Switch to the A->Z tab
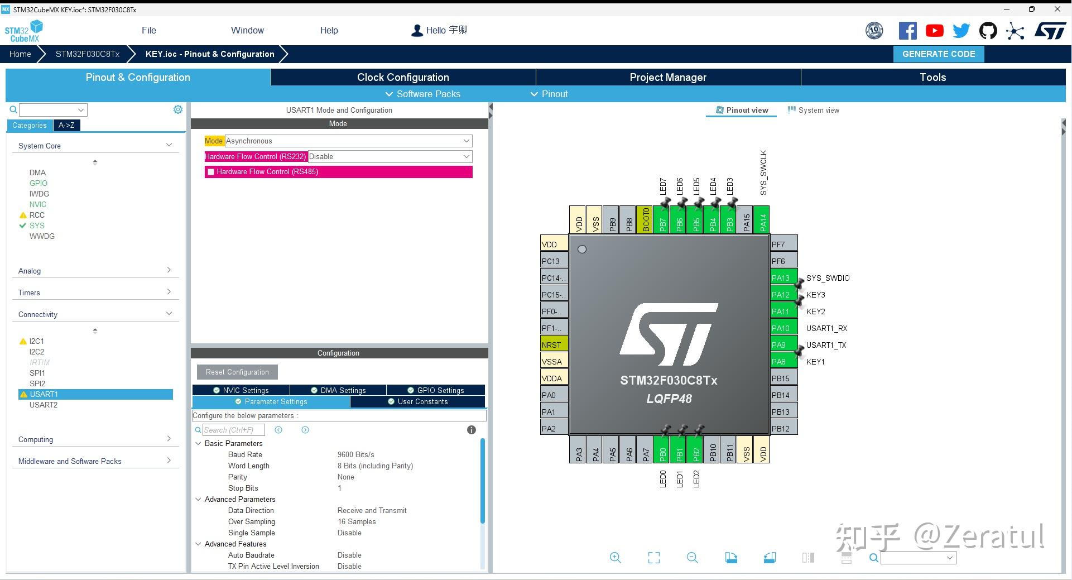This screenshot has height=580, width=1072. [x=67, y=125]
